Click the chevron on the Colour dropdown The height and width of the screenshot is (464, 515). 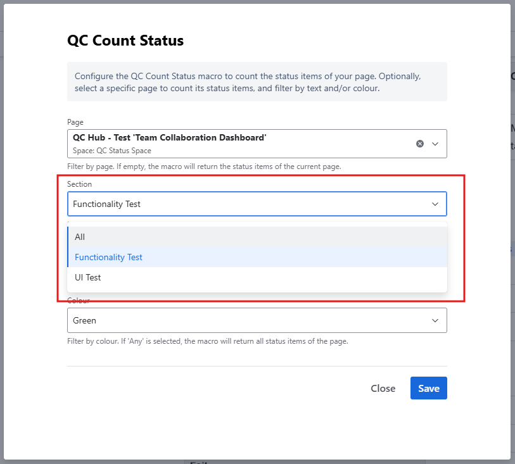tap(435, 320)
